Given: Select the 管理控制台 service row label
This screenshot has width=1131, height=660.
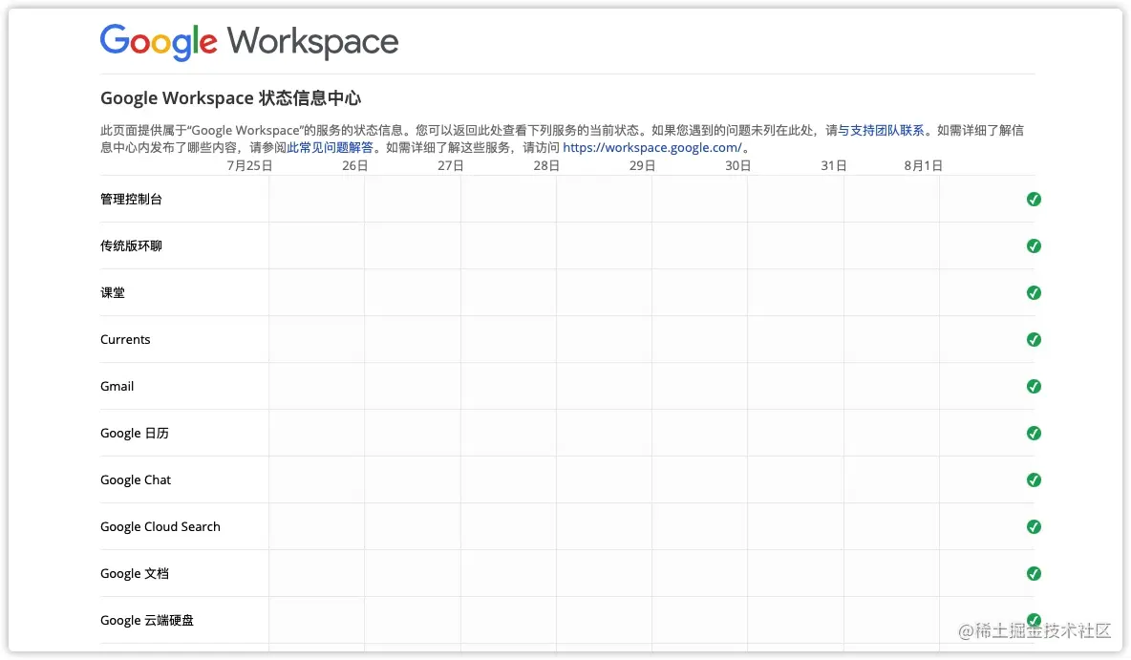Looking at the screenshot, I should [x=131, y=199].
